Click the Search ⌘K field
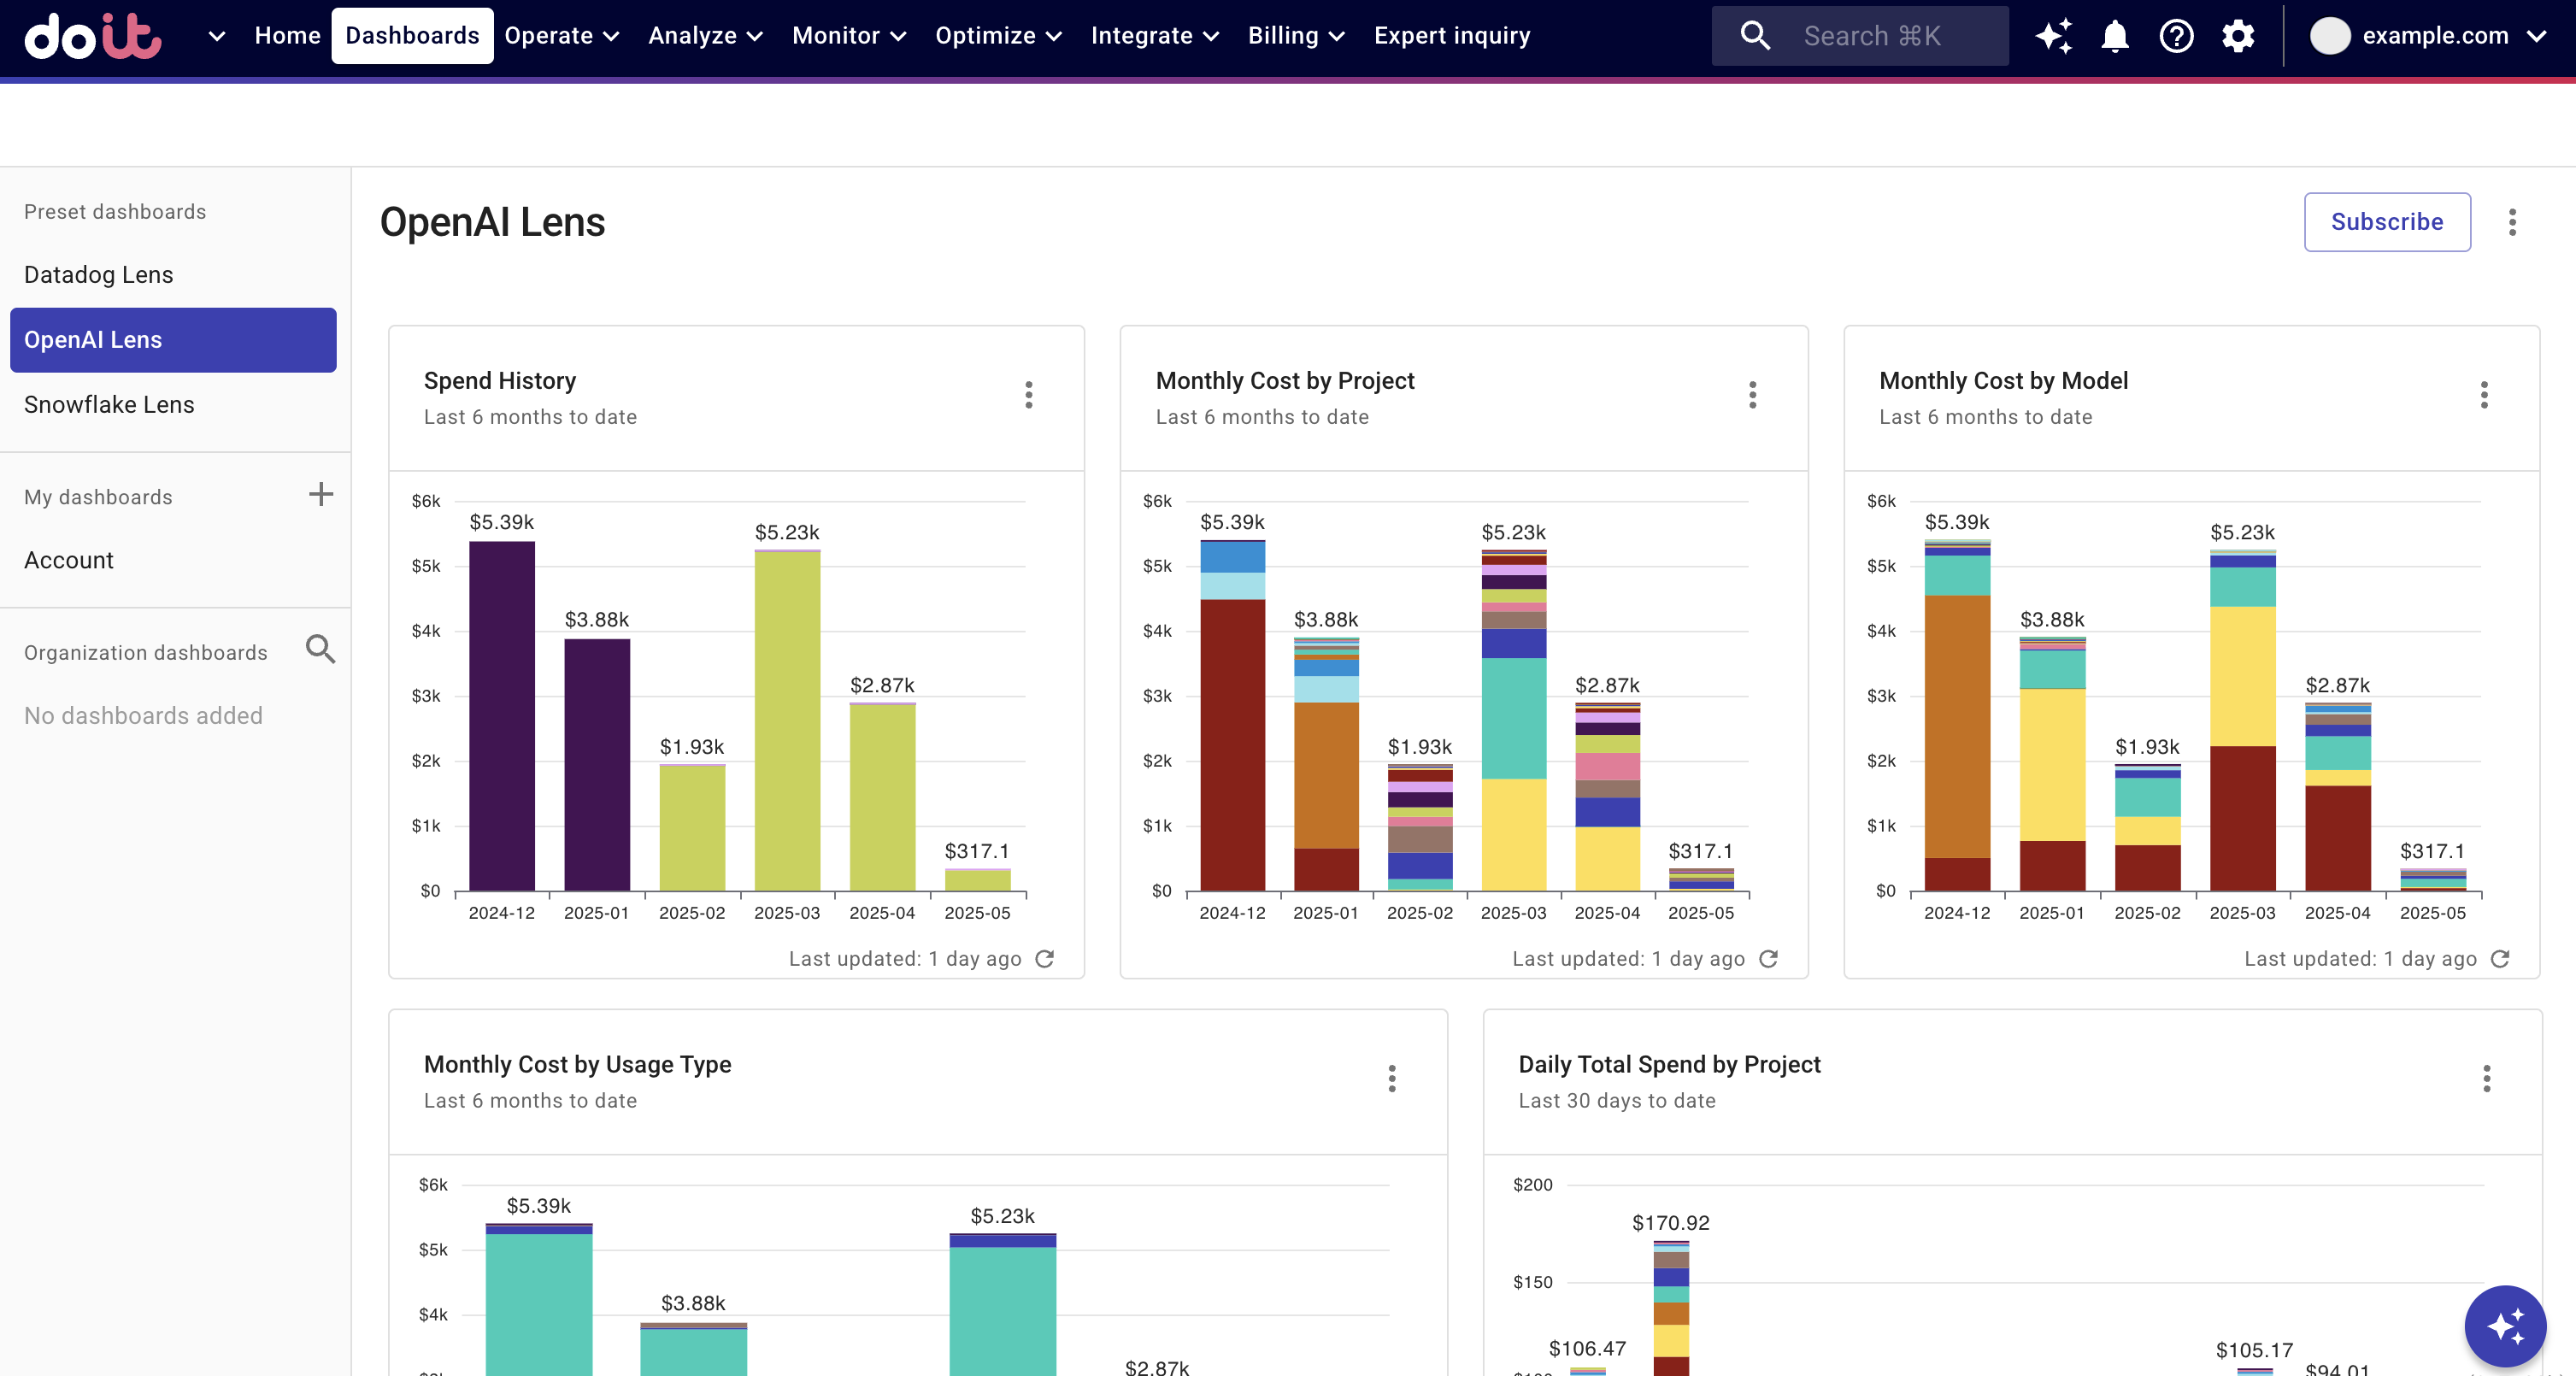Image resolution: width=2576 pixels, height=1376 pixels. [x=1859, y=36]
